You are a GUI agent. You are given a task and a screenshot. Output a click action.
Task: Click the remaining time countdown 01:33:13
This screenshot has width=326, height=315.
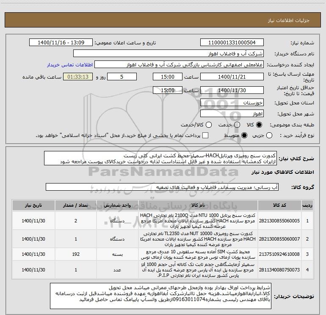78,77
